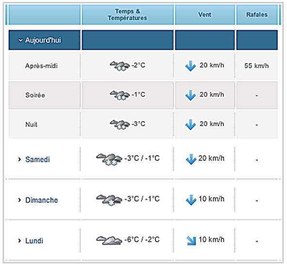Image resolution: width=287 pixels, height=268 pixels.
Task: Select the Vent column header
Action: pyautogui.click(x=205, y=15)
